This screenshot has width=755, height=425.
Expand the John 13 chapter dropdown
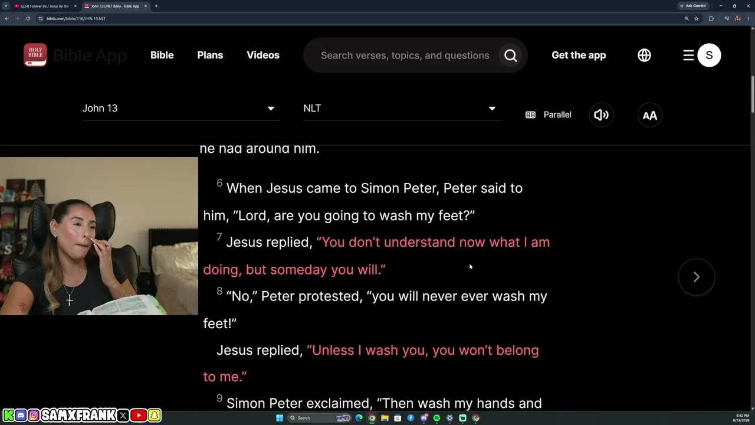(180, 108)
